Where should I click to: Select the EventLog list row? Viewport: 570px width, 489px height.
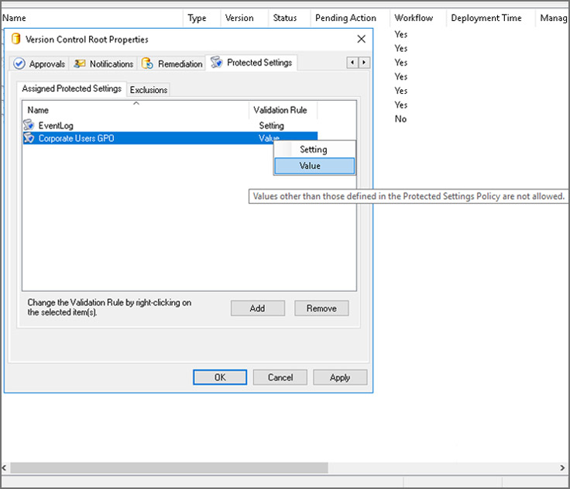170,126
